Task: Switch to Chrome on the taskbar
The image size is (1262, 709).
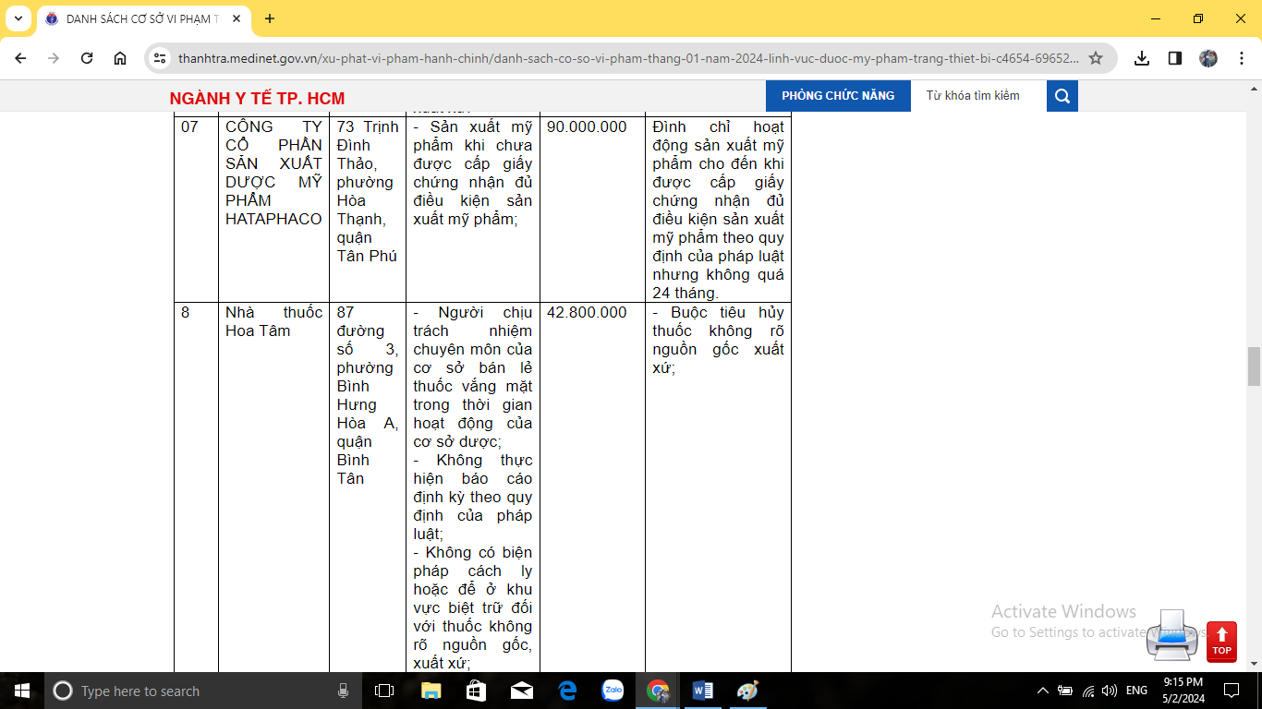Action: 658,691
